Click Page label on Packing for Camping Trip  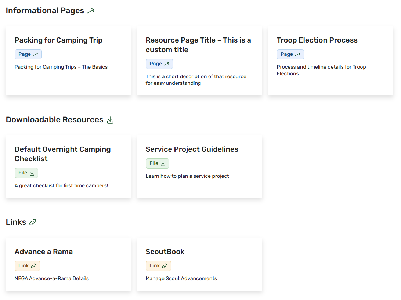pos(25,54)
